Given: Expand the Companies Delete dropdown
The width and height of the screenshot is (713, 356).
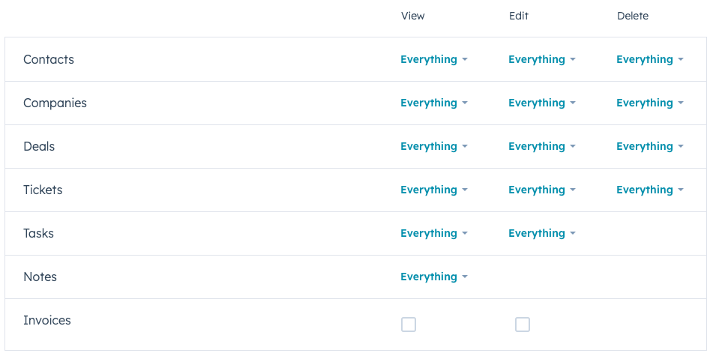Looking at the screenshot, I should 650,103.
